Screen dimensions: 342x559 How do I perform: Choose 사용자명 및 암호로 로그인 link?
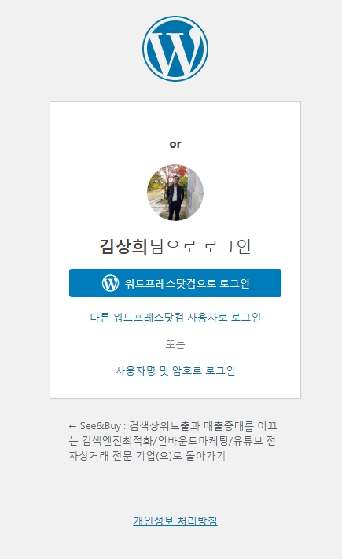(x=175, y=370)
